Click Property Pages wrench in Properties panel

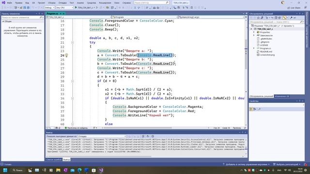(259, 109)
